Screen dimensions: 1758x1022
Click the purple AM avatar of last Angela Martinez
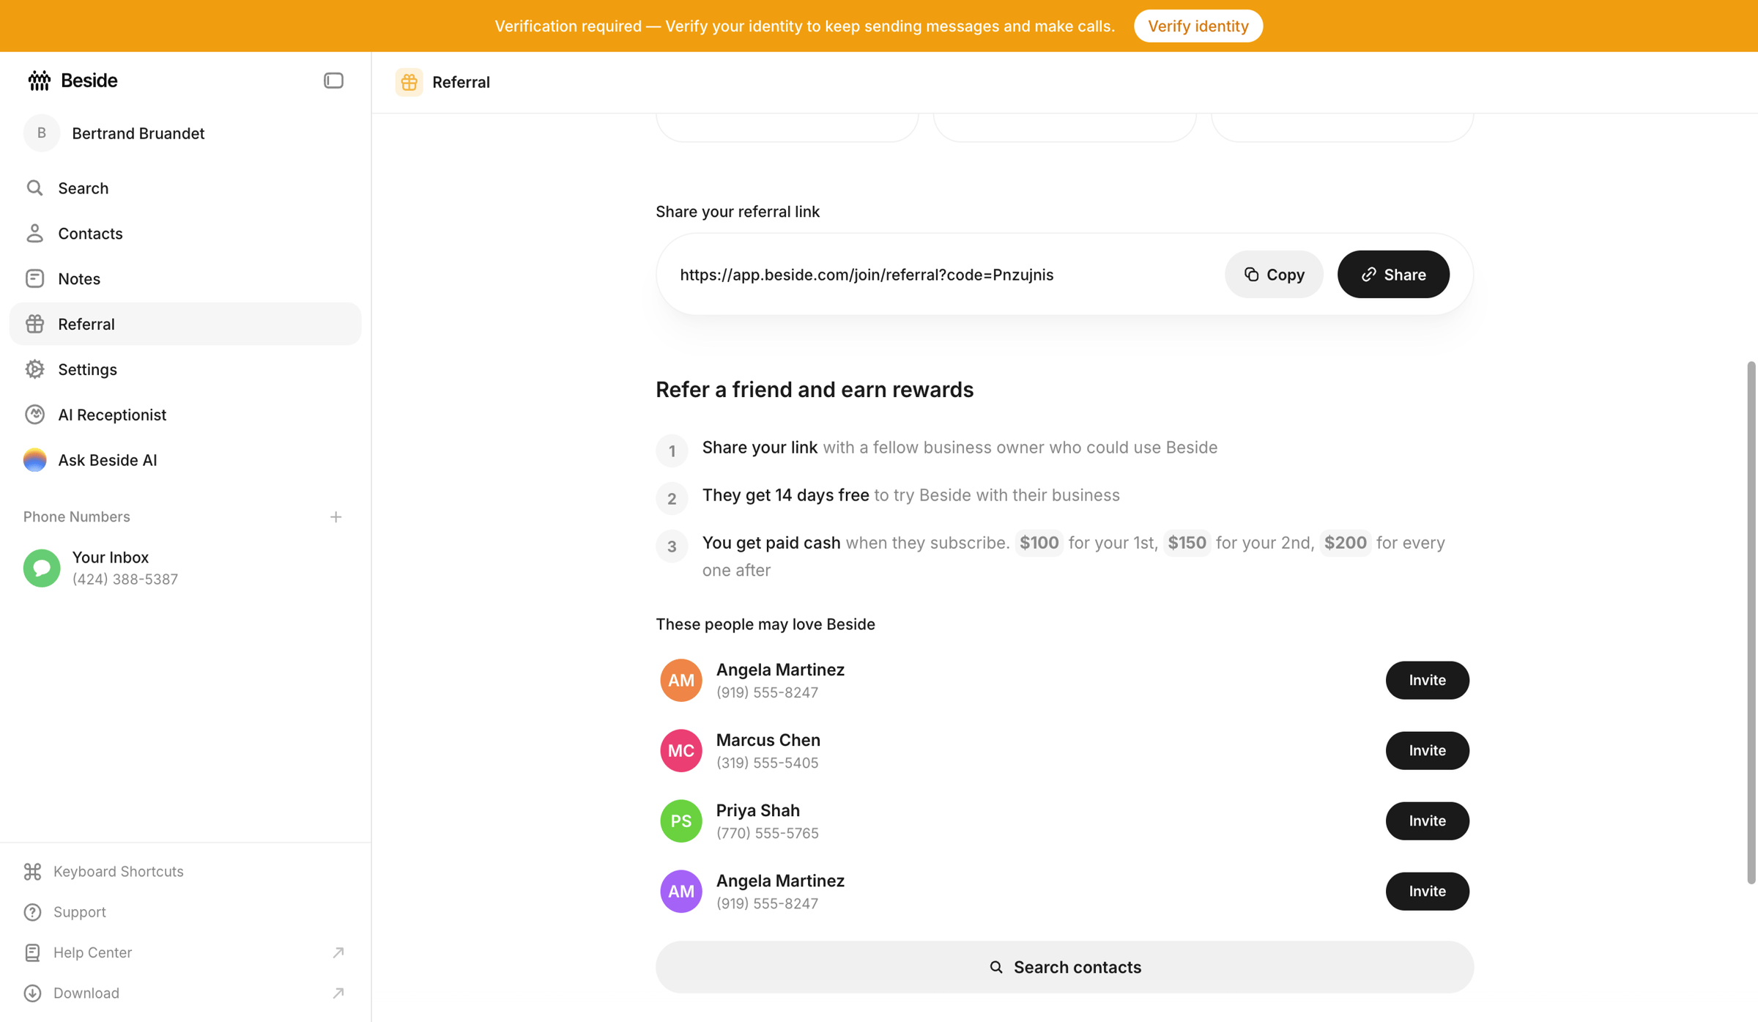coord(681,891)
